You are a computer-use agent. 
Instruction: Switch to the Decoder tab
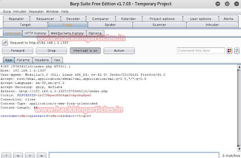[x=73, y=19]
